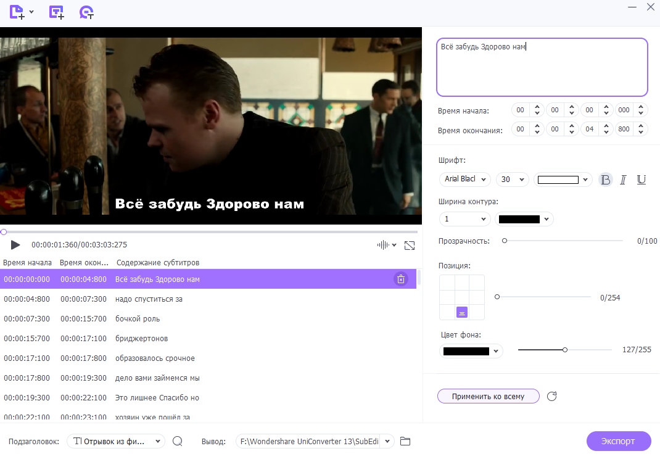This screenshot has height=459, width=660.
Task: Select bottom-right subtitle position cell
Action: [x=477, y=312]
